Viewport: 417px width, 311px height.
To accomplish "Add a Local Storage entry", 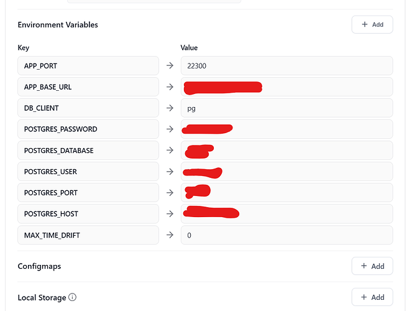I will tap(372, 297).
